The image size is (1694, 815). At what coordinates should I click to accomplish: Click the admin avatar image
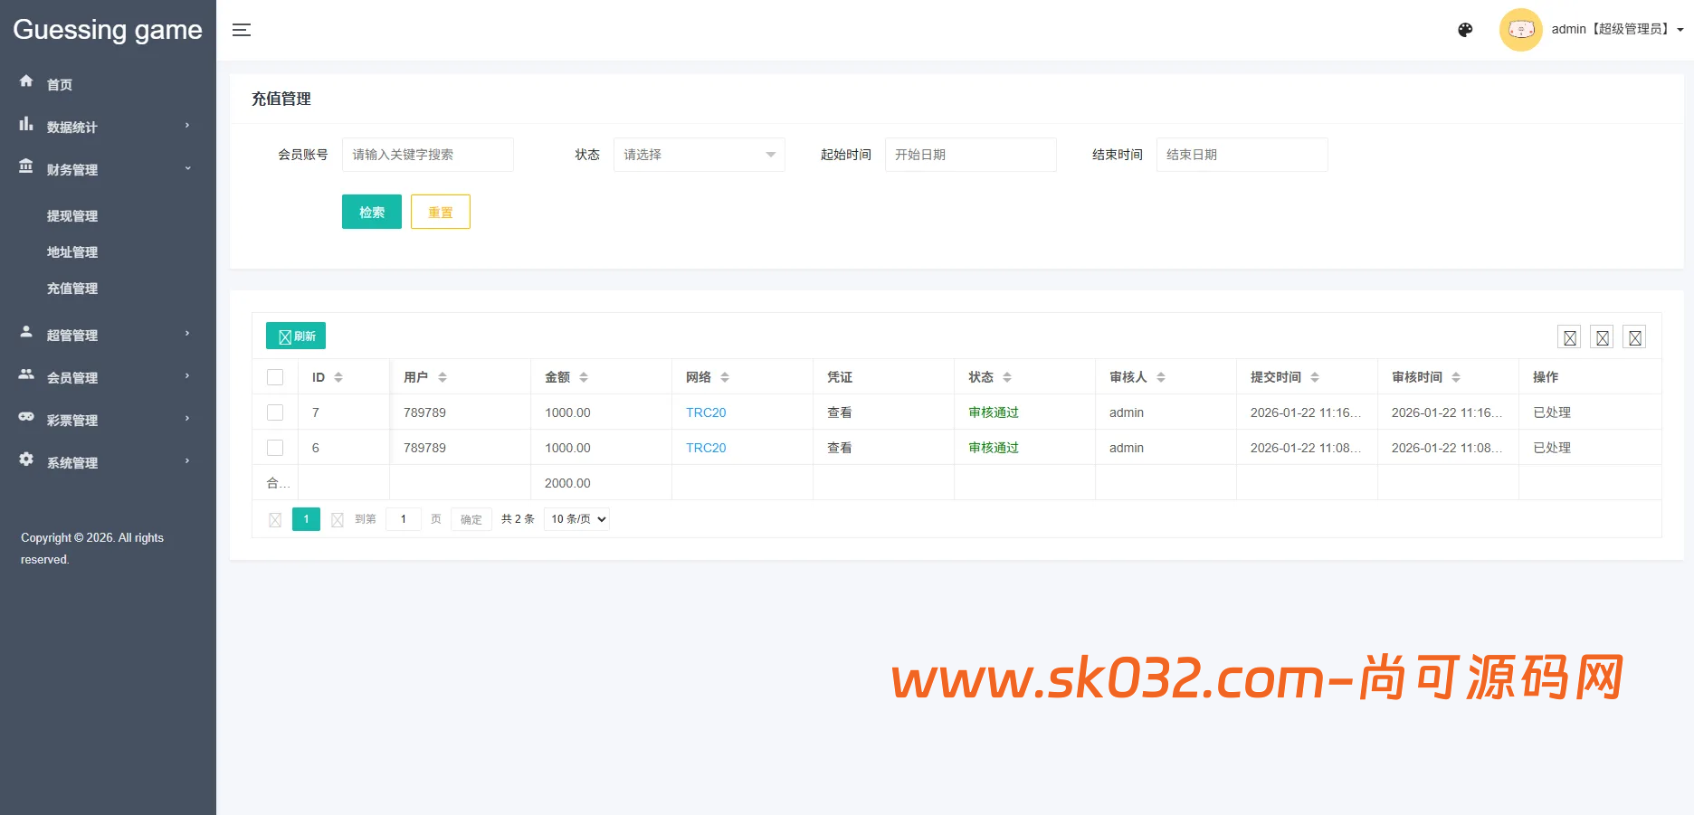click(x=1520, y=30)
